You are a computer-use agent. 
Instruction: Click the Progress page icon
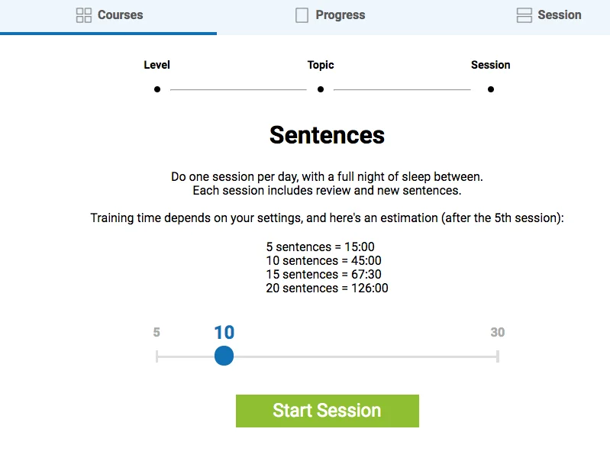pos(302,15)
